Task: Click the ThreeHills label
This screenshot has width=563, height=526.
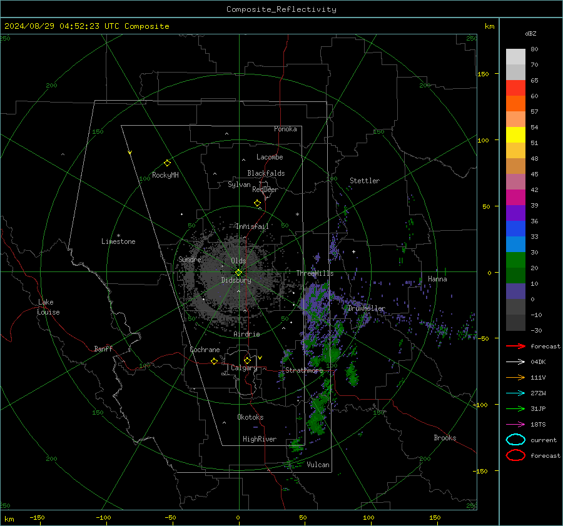Action: pos(315,273)
